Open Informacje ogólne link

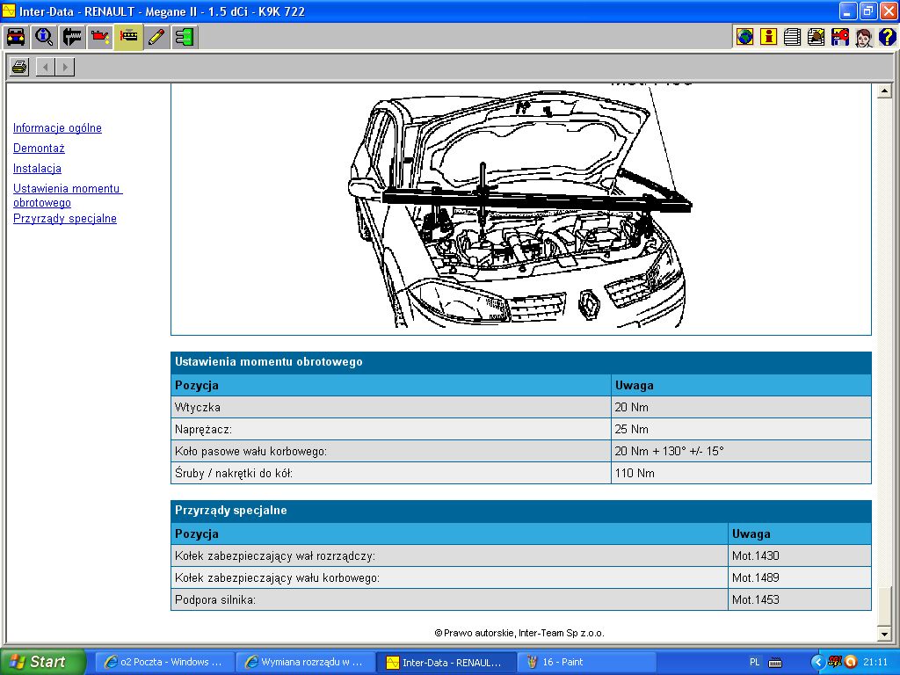coord(57,128)
